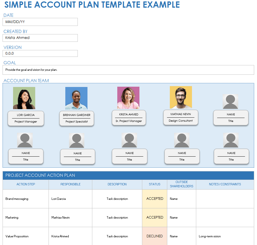Image resolution: width=257 pixels, height=245 pixels.
Task: Select ACCEPTED status for Brand messaging
Action: click(154, 199)
